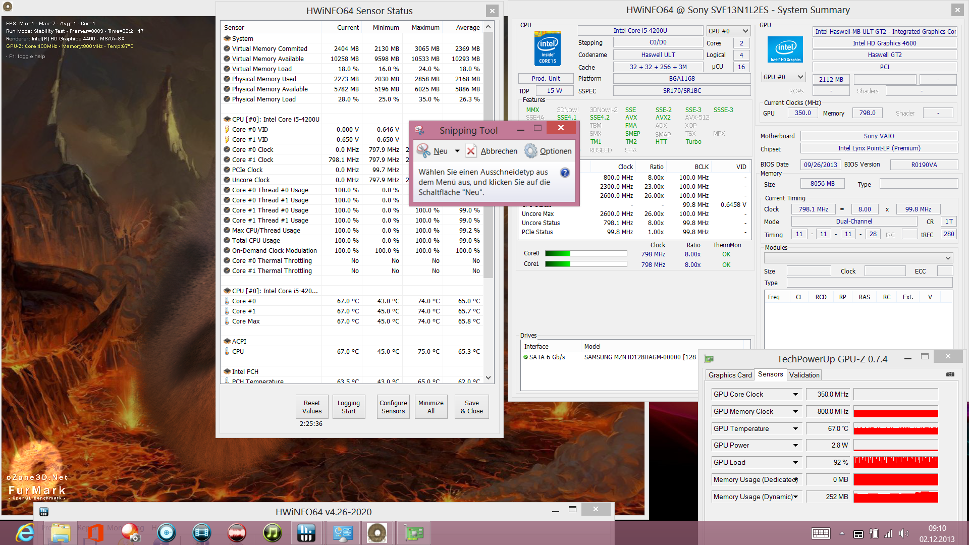The image size is (969, 545).
Task: Open Internet Explorer from the taskbar
Action: coord(25,533)
